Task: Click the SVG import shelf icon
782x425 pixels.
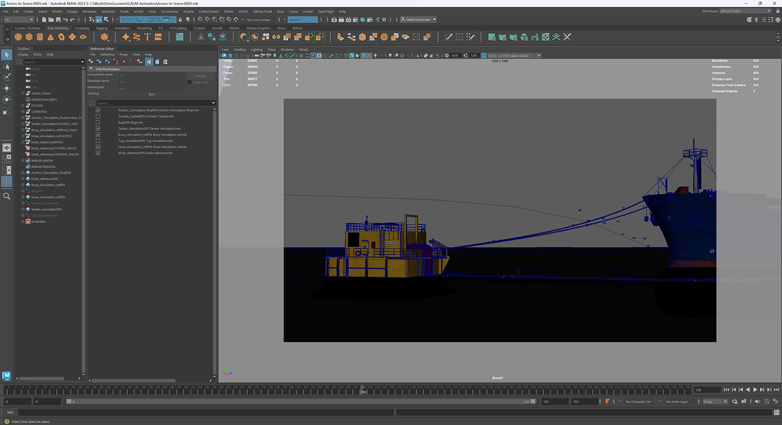Action: point(158,37)
